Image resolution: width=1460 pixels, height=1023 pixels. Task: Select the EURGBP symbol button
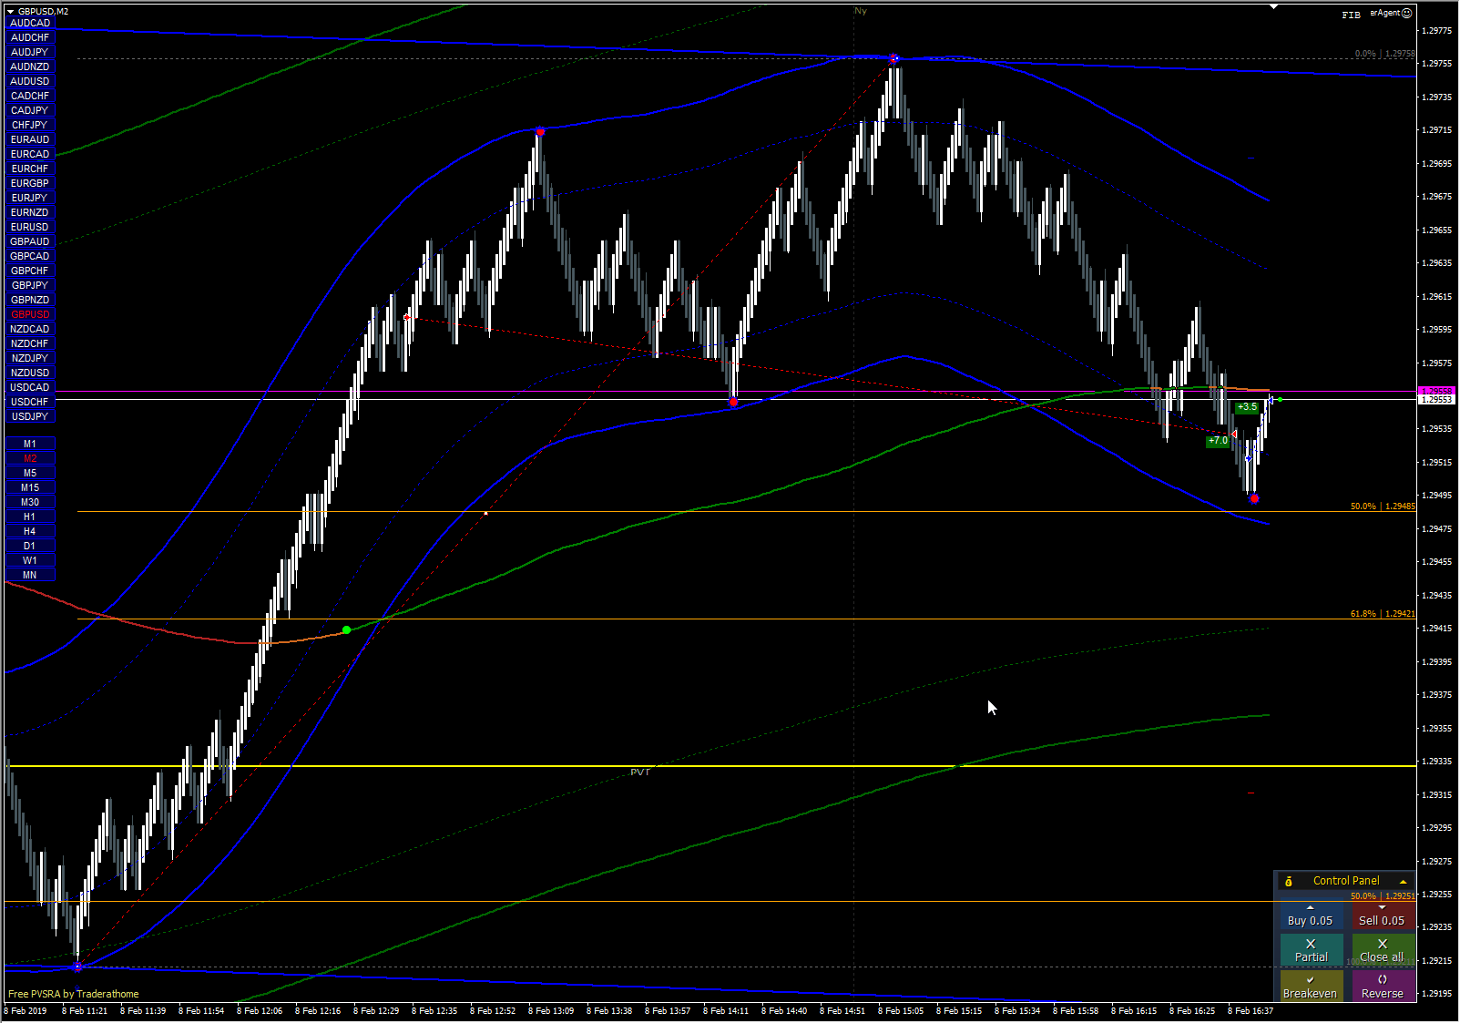pyautogui.click(x=30, y=183)
